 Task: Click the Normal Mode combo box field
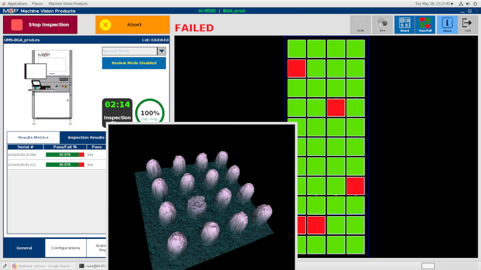pos(130,51)
